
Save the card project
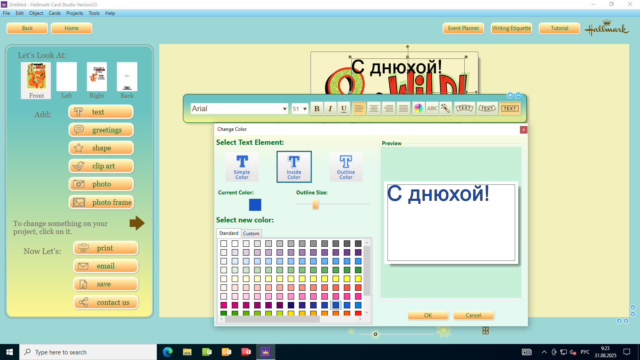point(106,284)
